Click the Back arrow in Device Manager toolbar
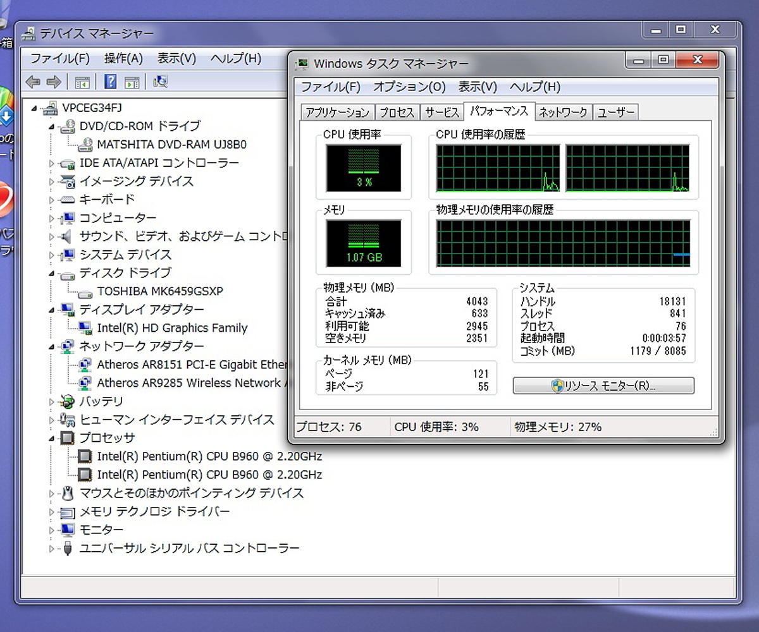759x632 pixels. click(33, 82)
